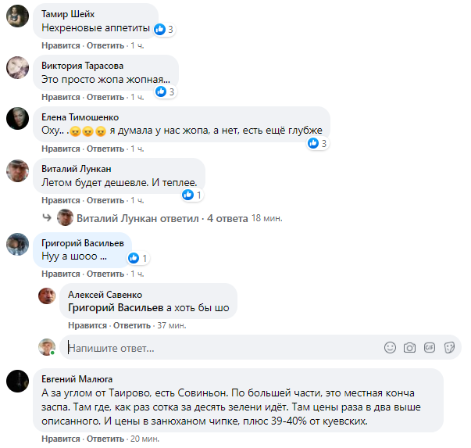The image size is (471, 448).
Task: Reply to Елена Тимошенко's comment
Action: pyautogui.click(x=105, y=149)
